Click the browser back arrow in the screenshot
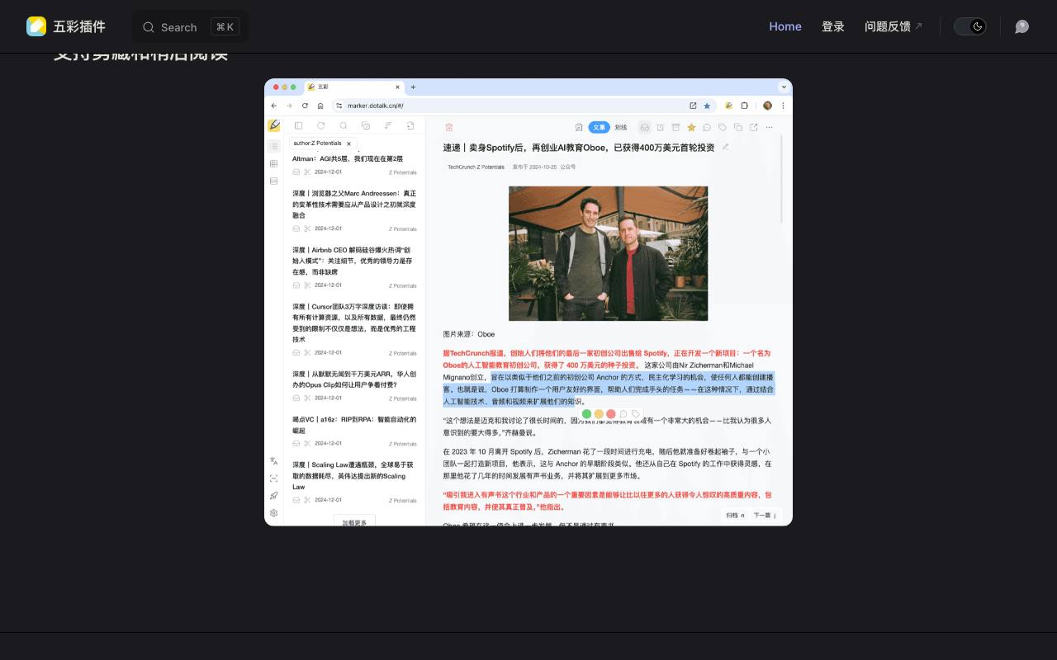Viewport: 1057px width, 660px height. [274, 106]
